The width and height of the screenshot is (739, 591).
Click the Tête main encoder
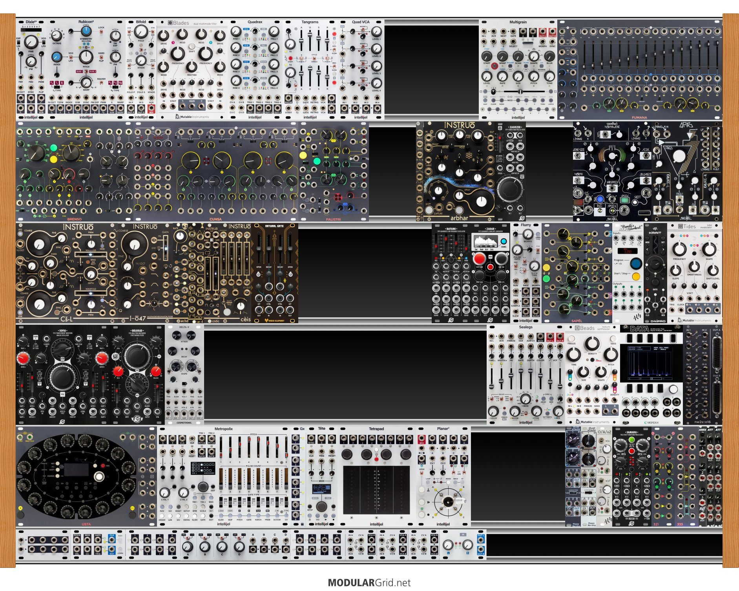tap(321, 506)
